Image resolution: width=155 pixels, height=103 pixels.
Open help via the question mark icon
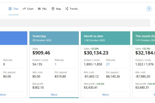point(149,9)
